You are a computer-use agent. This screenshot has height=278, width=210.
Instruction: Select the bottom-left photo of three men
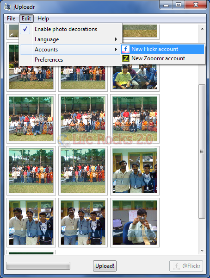(x=31, y=223)
